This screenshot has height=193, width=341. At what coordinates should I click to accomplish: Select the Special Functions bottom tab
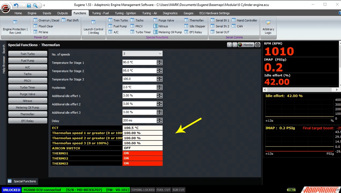click(22, 181)
